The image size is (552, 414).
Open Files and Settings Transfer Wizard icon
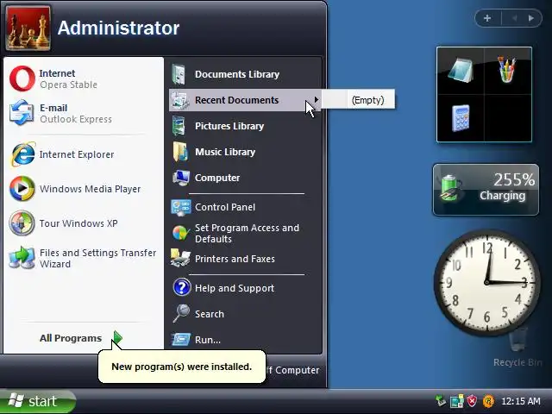pyautogui.click(x=22, y=258)
